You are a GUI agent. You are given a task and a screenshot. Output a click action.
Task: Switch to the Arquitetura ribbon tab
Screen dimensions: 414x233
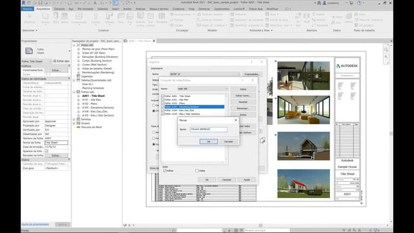point(43,8)
